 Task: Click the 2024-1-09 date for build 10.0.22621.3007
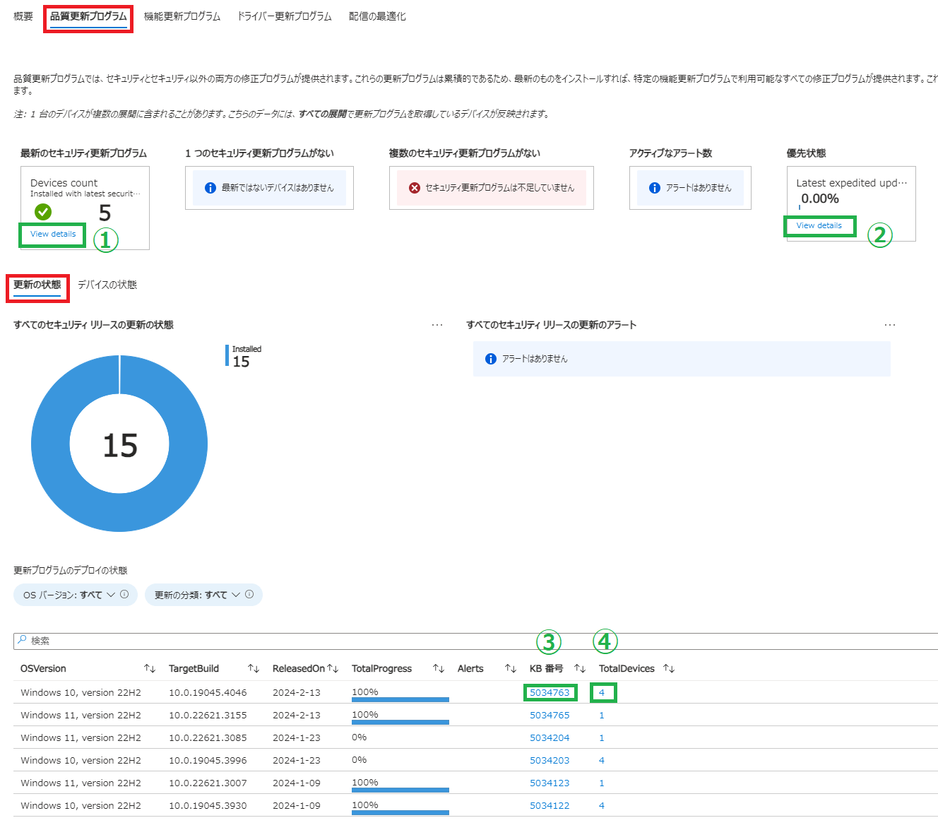pyautogui.click(x=297, y=783)
